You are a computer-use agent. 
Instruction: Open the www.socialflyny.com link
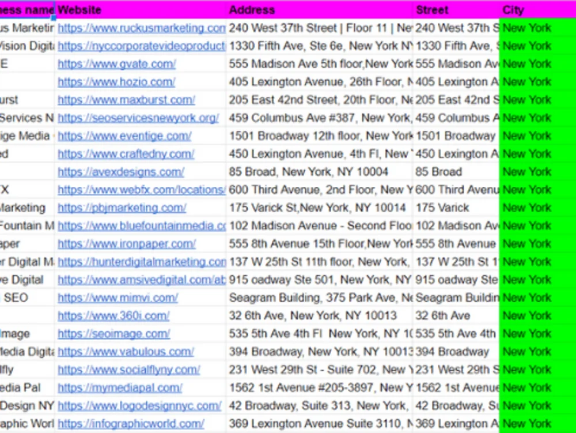pos(128,370)
